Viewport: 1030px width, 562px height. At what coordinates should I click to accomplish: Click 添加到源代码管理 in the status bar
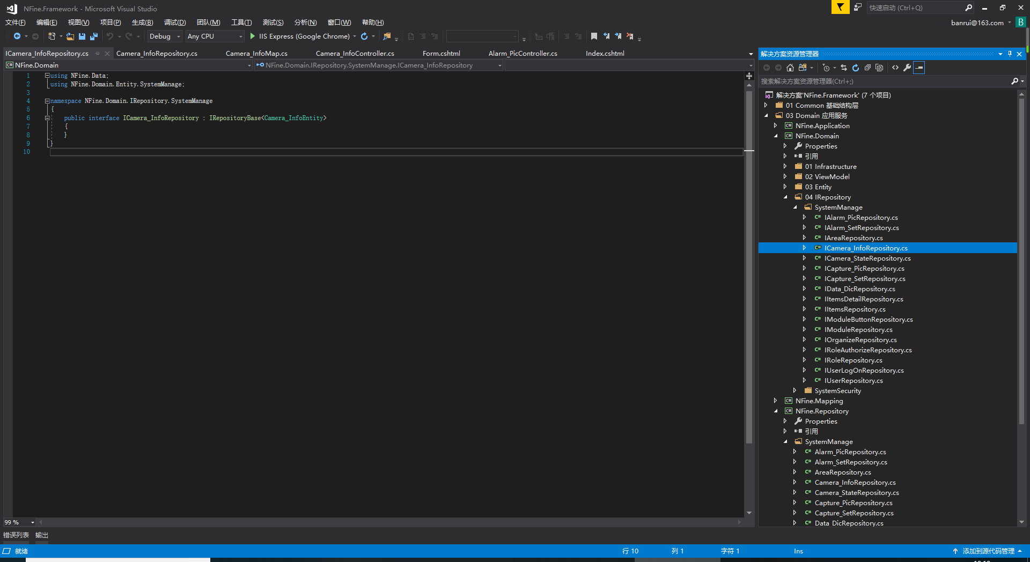pyautogui.click(x=988, y=551)
